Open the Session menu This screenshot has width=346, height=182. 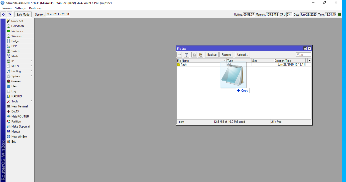click(7, 8)
